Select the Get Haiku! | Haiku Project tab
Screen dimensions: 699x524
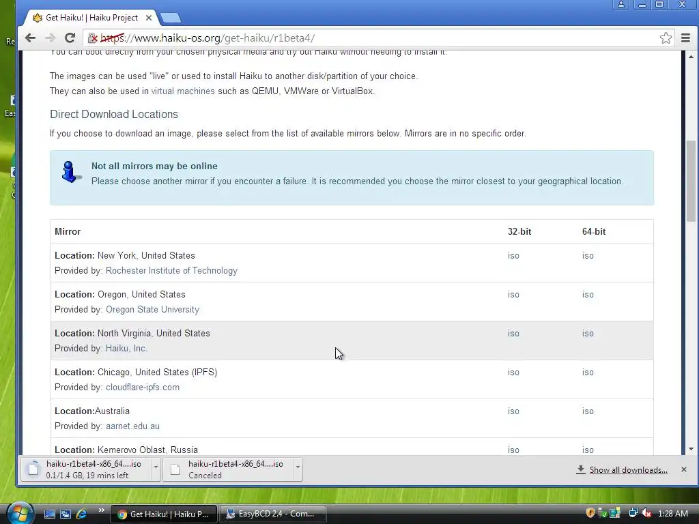tap(92, 18)
